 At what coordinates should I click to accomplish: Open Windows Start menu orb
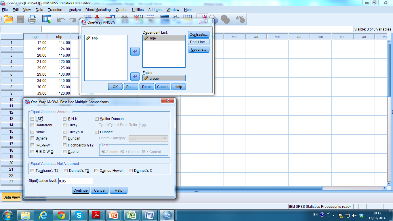pyautogui.click(x=7, y=215)
